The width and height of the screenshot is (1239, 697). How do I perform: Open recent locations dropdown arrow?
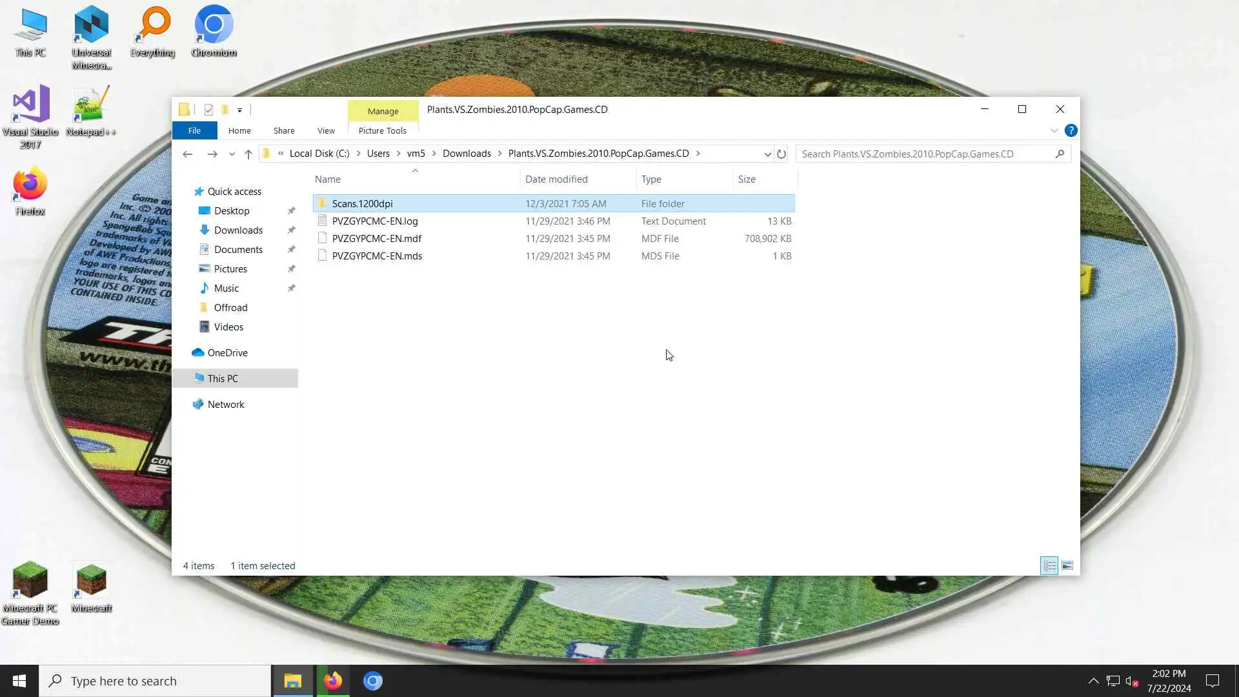[232, 154]
